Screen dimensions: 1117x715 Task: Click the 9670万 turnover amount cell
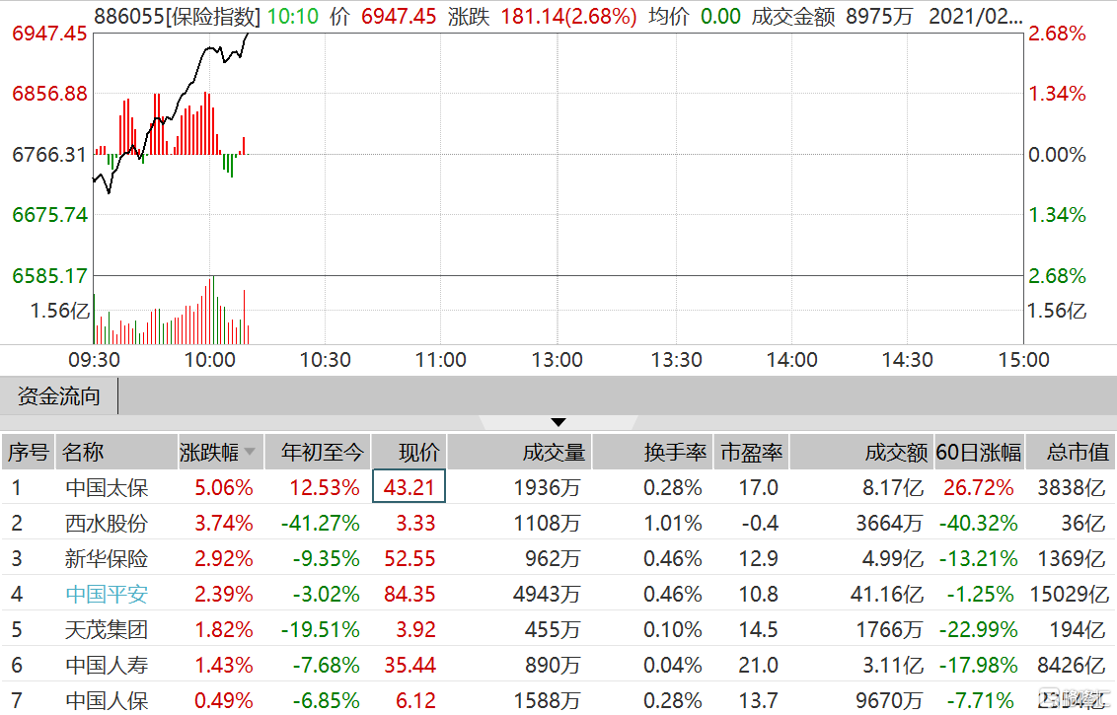(x=889, y=701)
